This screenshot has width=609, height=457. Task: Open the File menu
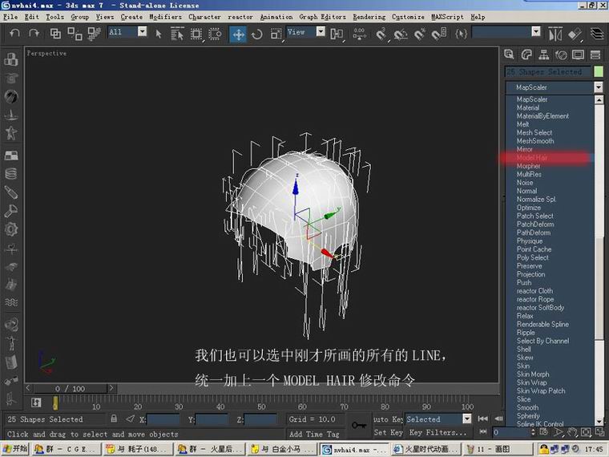pos(10,17)
